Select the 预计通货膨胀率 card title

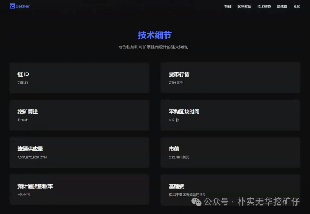point(35,186)
